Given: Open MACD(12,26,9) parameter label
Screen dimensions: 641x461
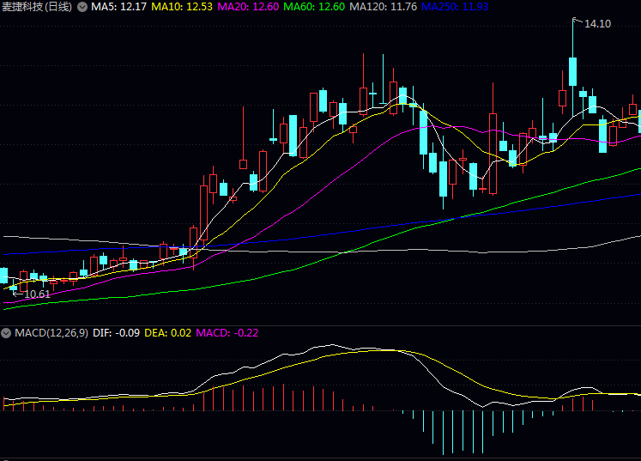Looking at the screenshot, I should (x=51, y=332).
